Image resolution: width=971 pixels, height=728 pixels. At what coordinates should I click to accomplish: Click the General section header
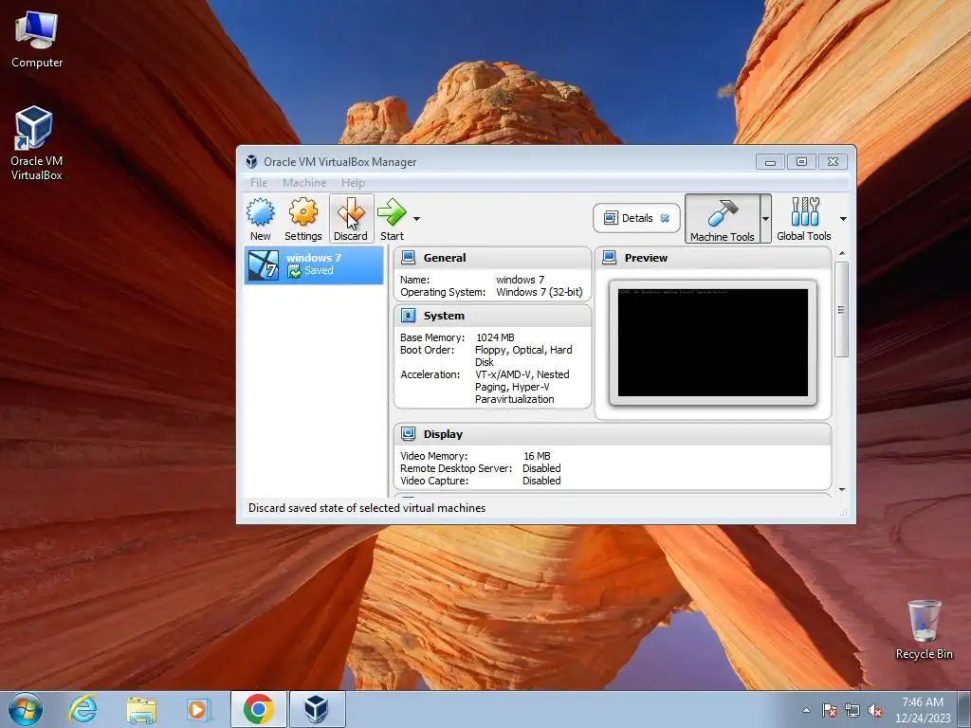[492, 258]
